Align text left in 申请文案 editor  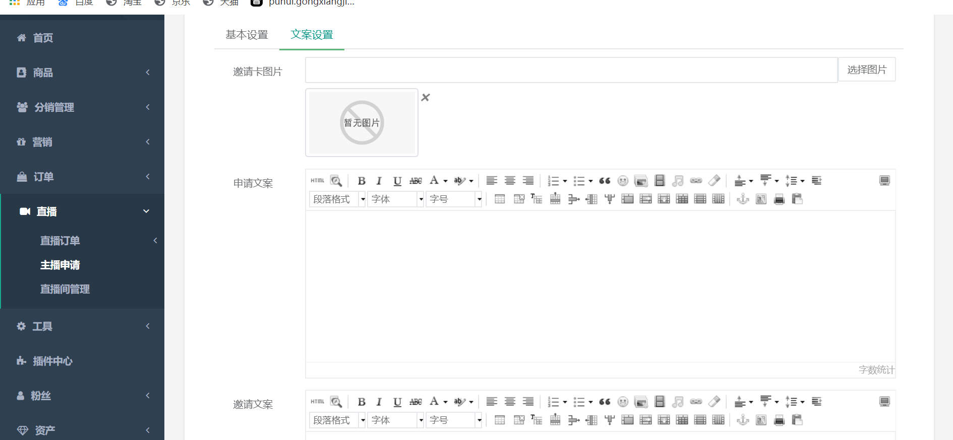(x=492, y=181)
